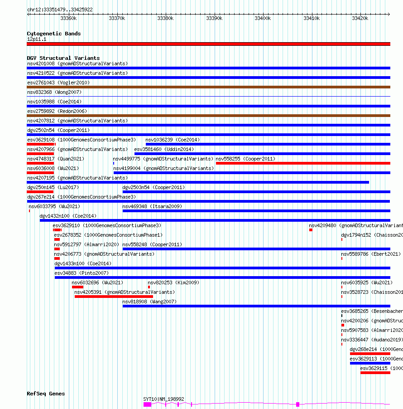
Task: Click dgv2503n54 (Cooper2011) label
Action: pyautogui.click(x=154, y=188)
